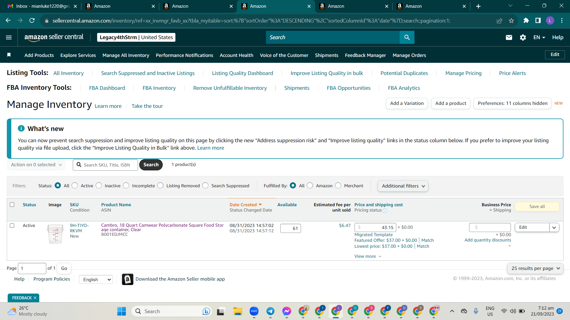Sort by Date Created column
570x320 pixels.
pos(246,205)
